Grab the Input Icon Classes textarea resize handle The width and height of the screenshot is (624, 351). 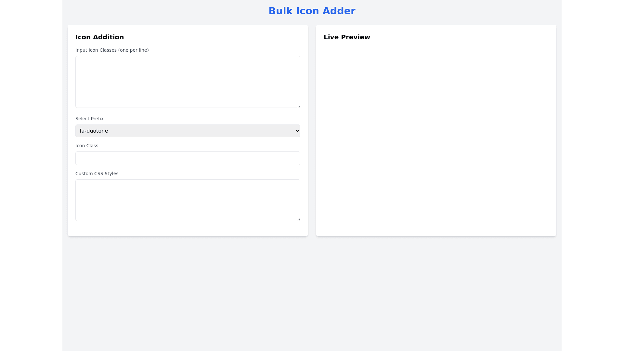pos(298,106)
